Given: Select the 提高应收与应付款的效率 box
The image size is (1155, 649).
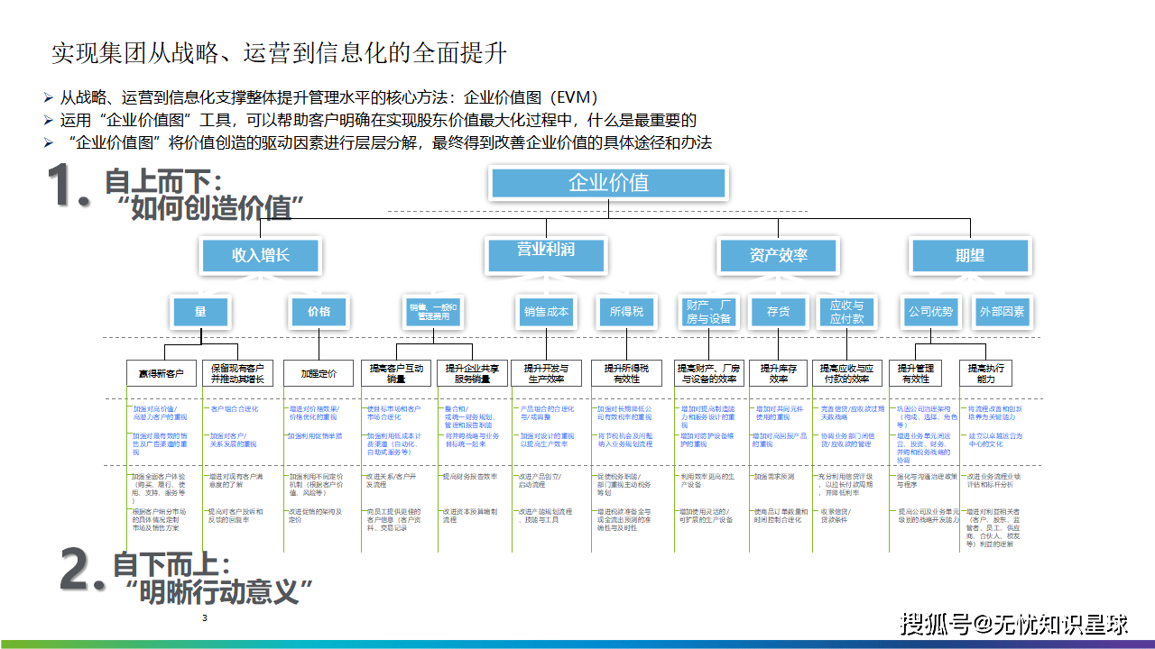Looking at the screenshot, I should coord(846,373).
